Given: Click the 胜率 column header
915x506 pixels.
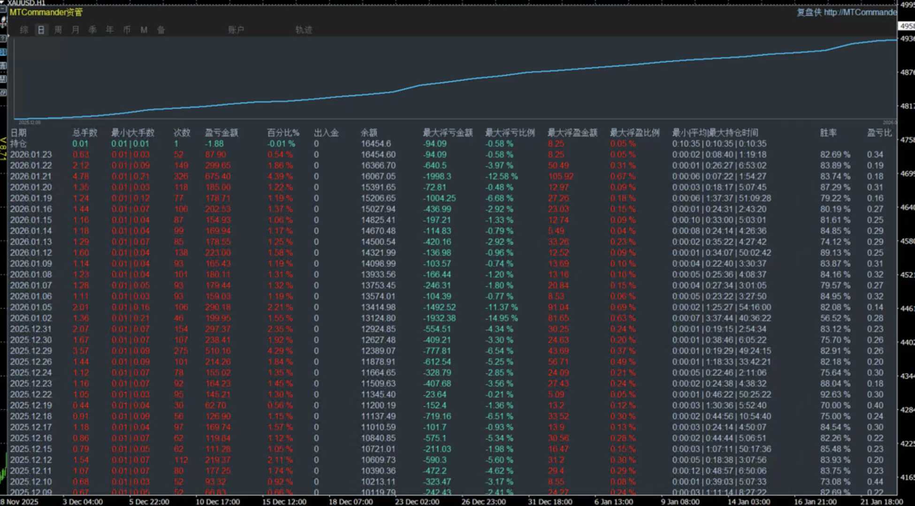Looking at the screenshot, I should click(828, 133).
